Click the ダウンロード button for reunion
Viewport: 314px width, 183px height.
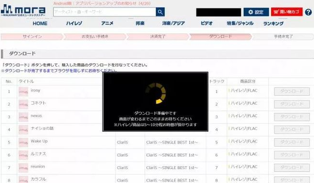[x=292, y=168]
